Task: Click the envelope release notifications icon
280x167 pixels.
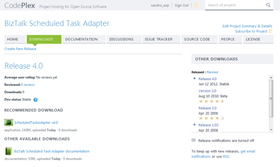Action: [x=194, y=140]
